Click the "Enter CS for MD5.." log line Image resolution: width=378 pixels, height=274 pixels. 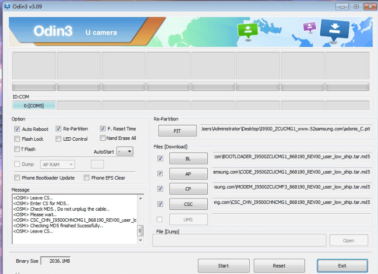click(x=41, y=203)
